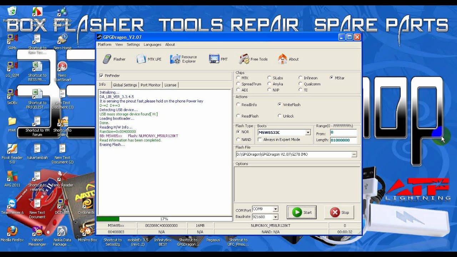Open Nero Home desktop icon
Viewport: 457px width, 257px height.
(62, 42)
